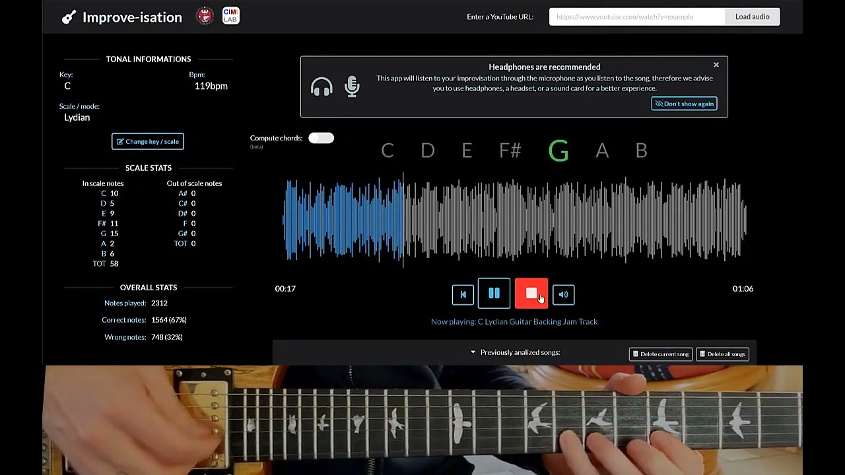Select note F# in scale display
This screenshot has height=475, width=845.
coord(510,151)
